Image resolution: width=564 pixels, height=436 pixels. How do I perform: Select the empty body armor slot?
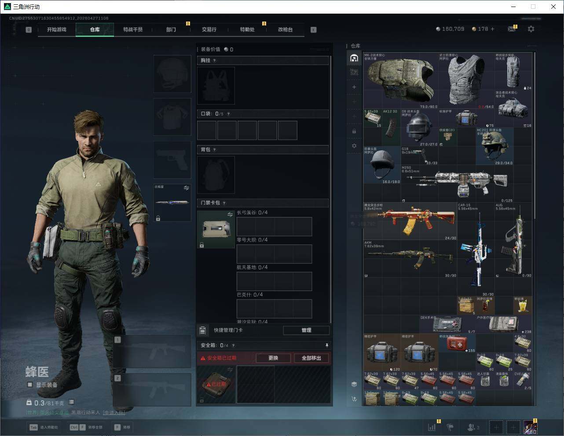[x=172, y=117]
